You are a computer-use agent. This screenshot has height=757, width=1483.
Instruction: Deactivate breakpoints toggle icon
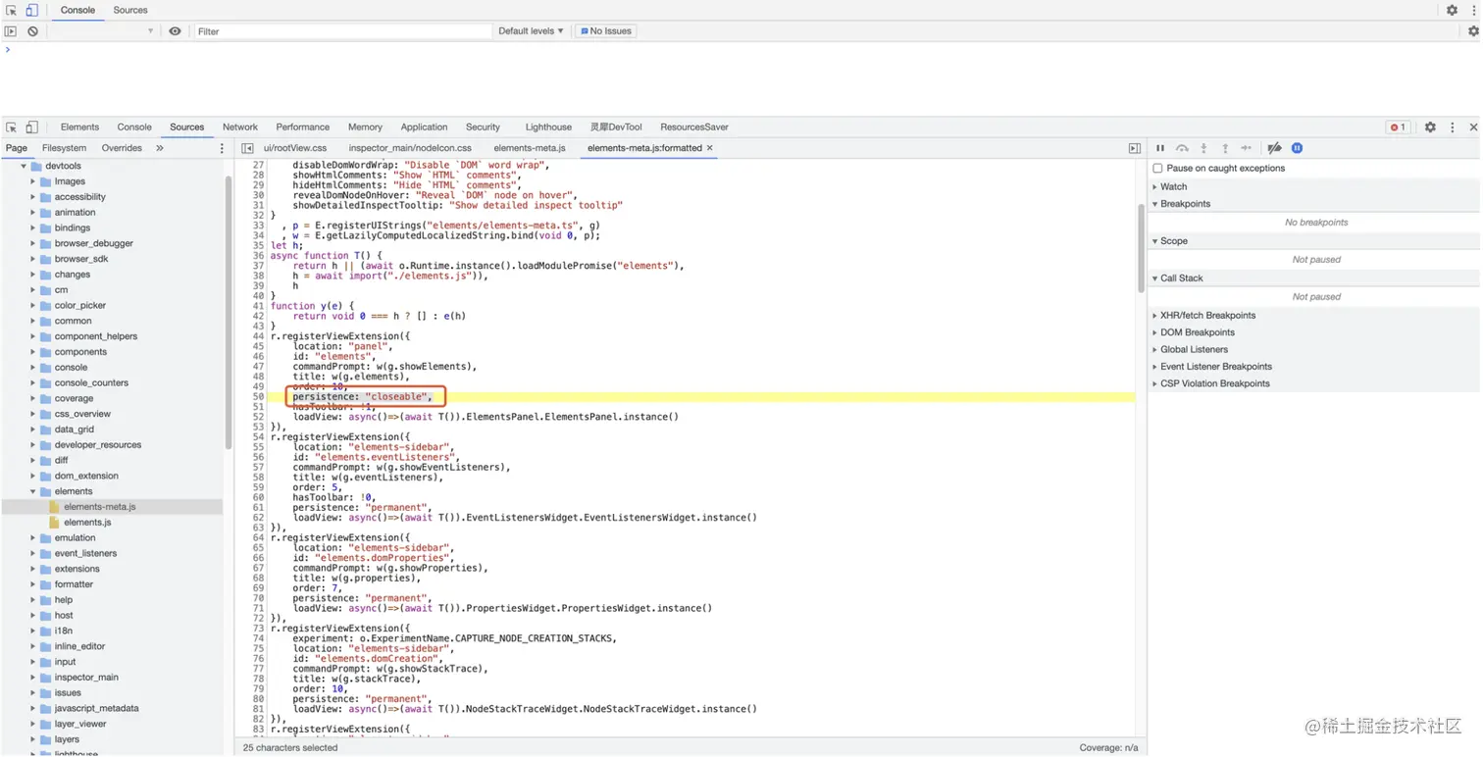1274,148
